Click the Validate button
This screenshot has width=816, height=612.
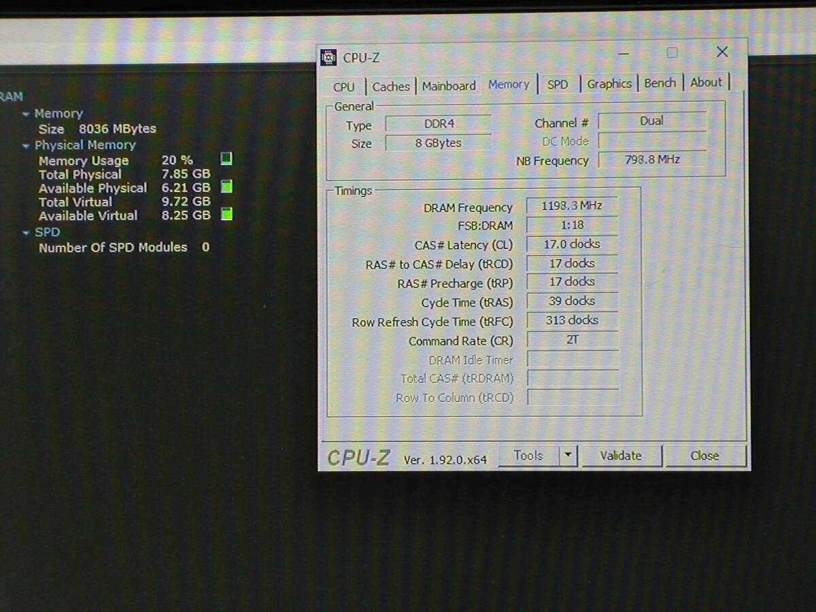pos(621,456)
